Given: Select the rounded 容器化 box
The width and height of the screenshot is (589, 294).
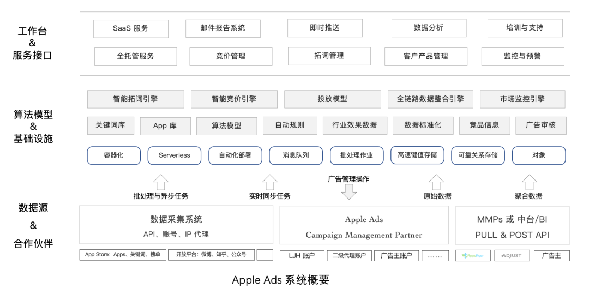Looking at the screenshot, I should 114,155.
